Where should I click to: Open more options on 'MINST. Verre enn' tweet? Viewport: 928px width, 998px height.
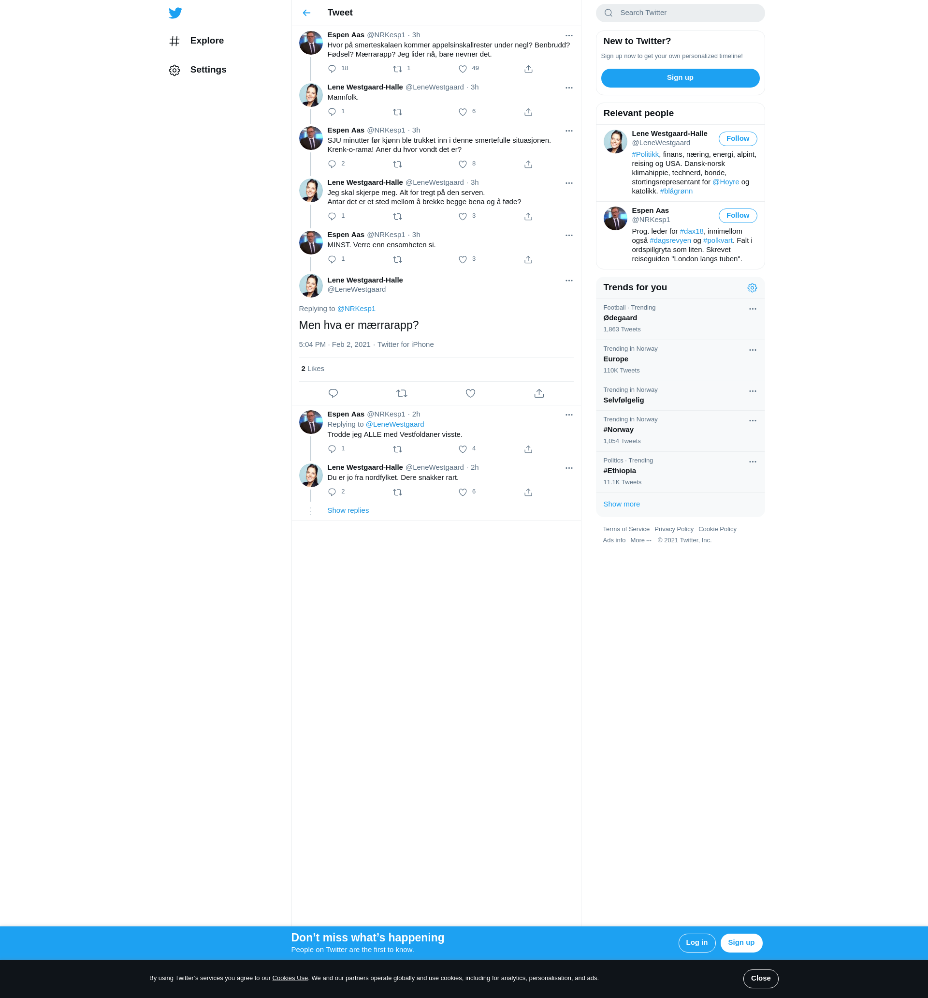pyautogui.click(x=569, y=236)
